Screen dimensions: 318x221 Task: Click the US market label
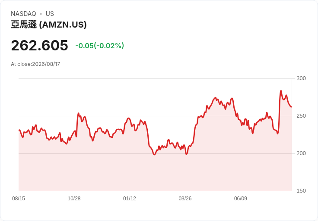(50, 14)
